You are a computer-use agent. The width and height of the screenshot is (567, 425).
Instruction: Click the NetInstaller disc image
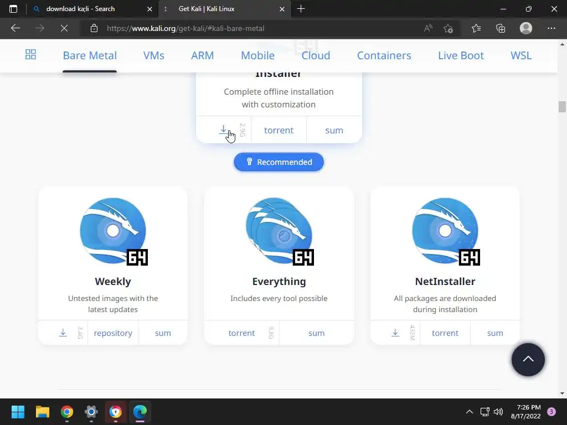click(446, 231)
